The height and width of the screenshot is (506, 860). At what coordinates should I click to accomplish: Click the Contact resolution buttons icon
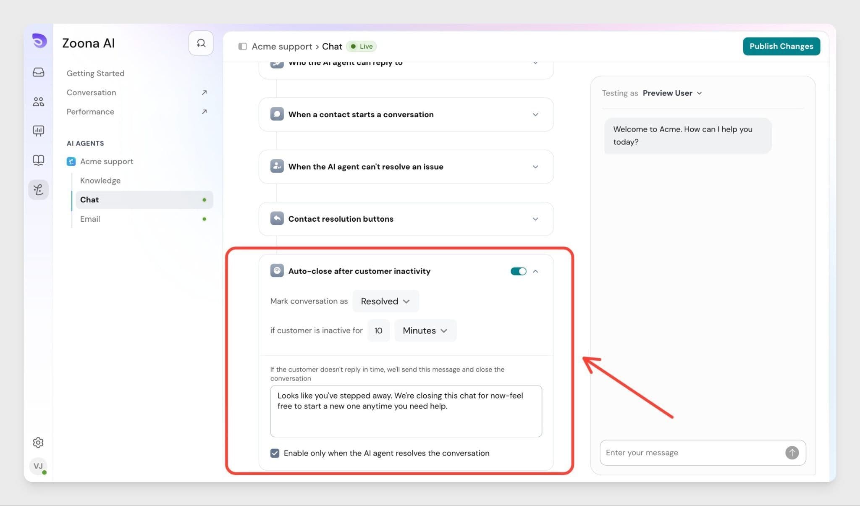[277, 218]
